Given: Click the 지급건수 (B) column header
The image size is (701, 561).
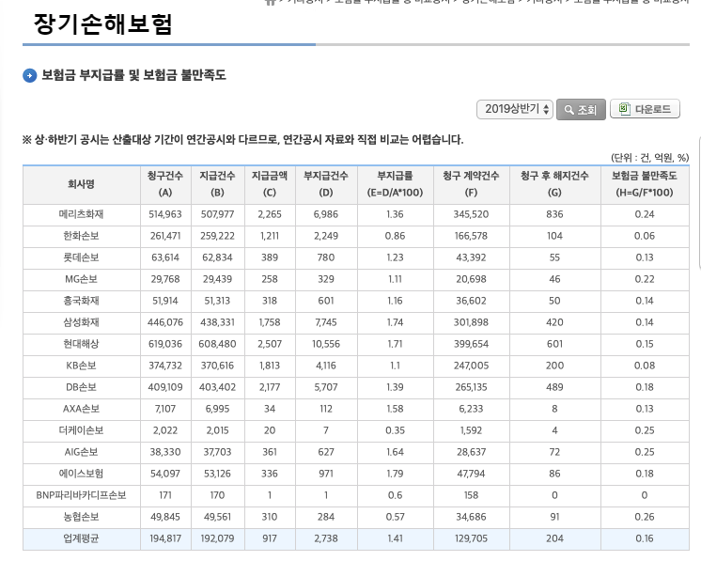Looking at the screenshot, I should point(217,184).
